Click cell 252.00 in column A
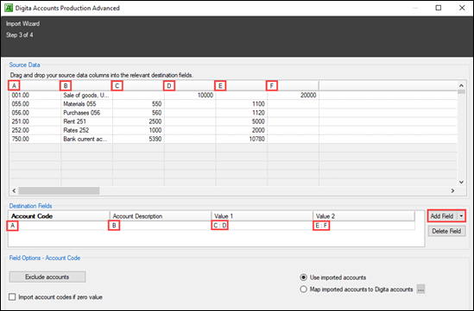This screenshot has height=311, width=474. pos(35,130)
